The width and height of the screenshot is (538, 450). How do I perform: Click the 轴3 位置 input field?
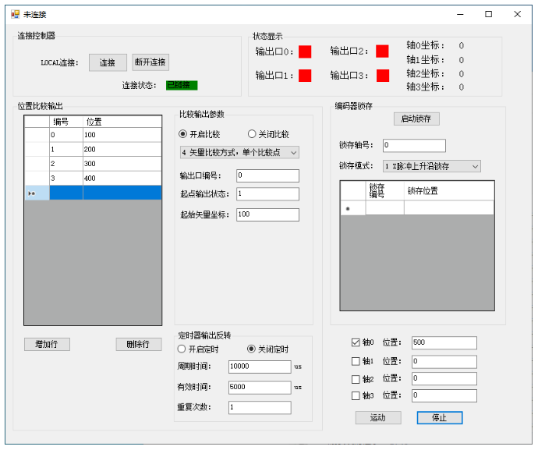coord(444,395)
